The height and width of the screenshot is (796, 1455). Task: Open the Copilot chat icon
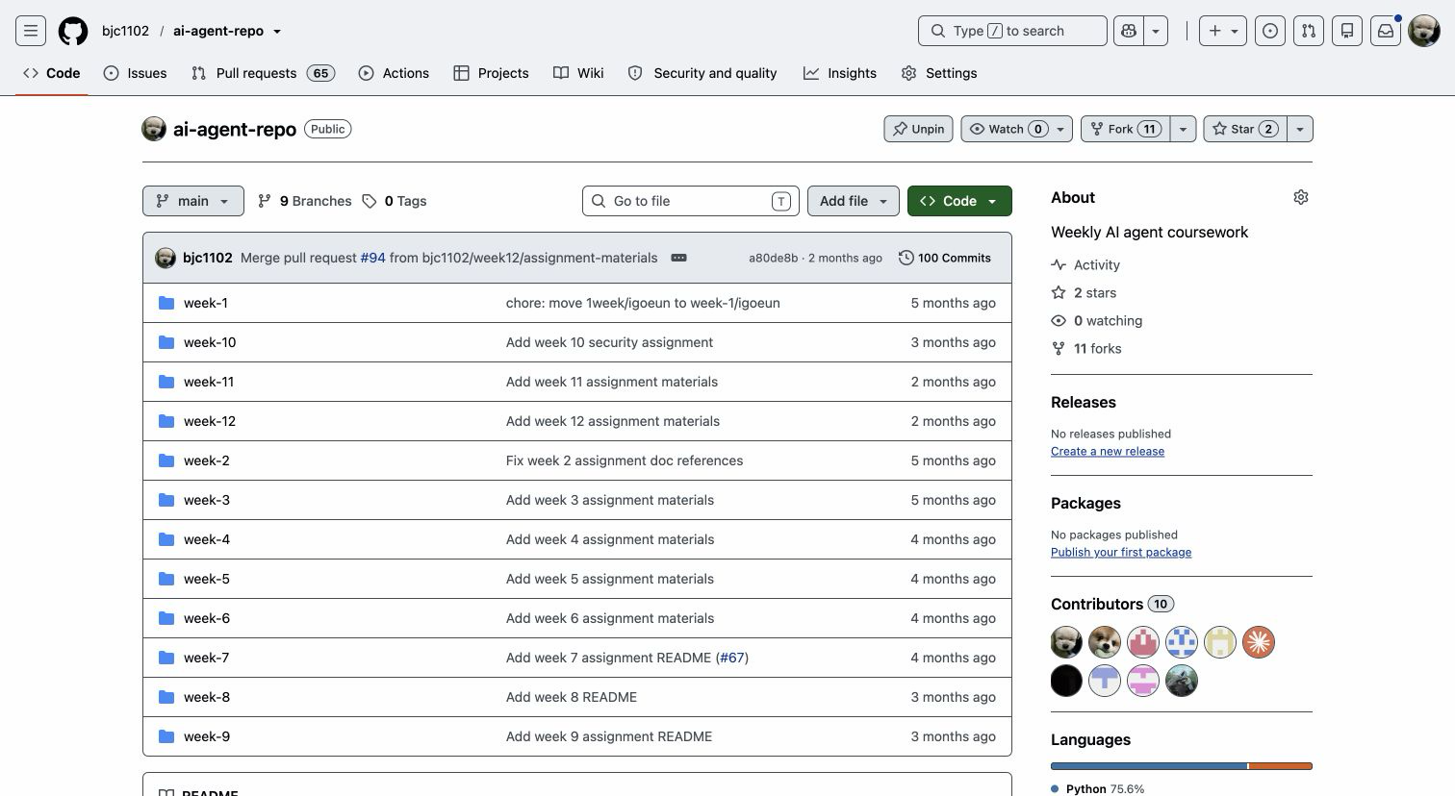(1128, 31)
